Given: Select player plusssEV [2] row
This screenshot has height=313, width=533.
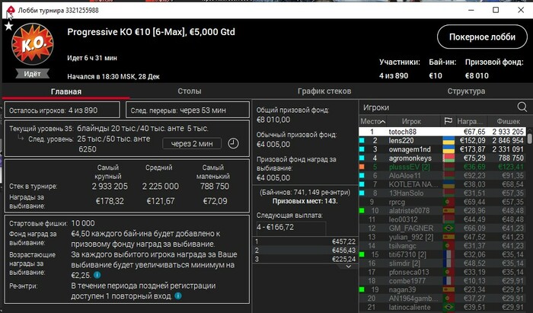Looking at the screenshot, I should 442,167.
